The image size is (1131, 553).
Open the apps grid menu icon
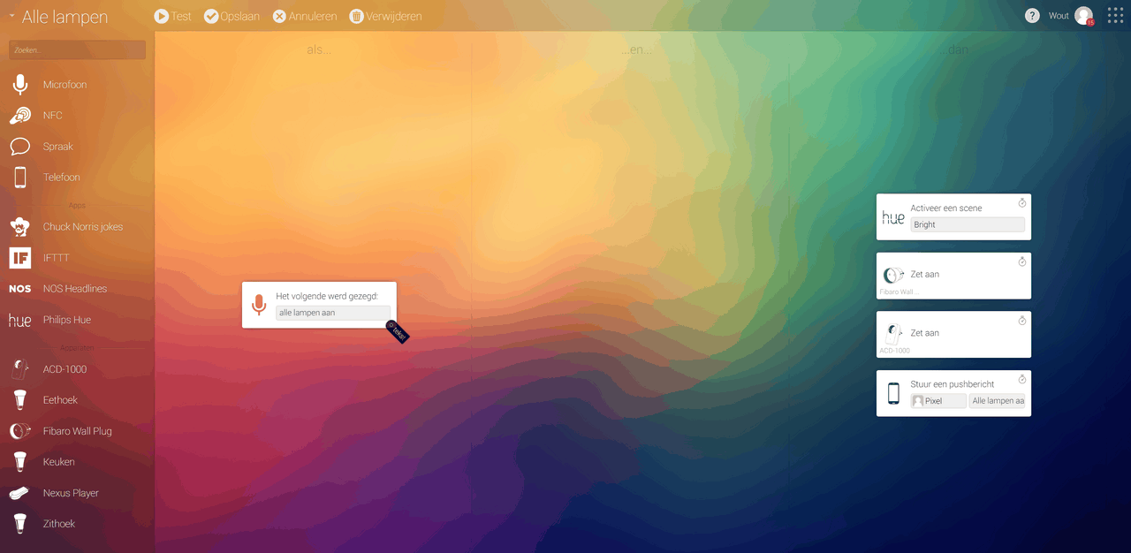click(1115, 16)
